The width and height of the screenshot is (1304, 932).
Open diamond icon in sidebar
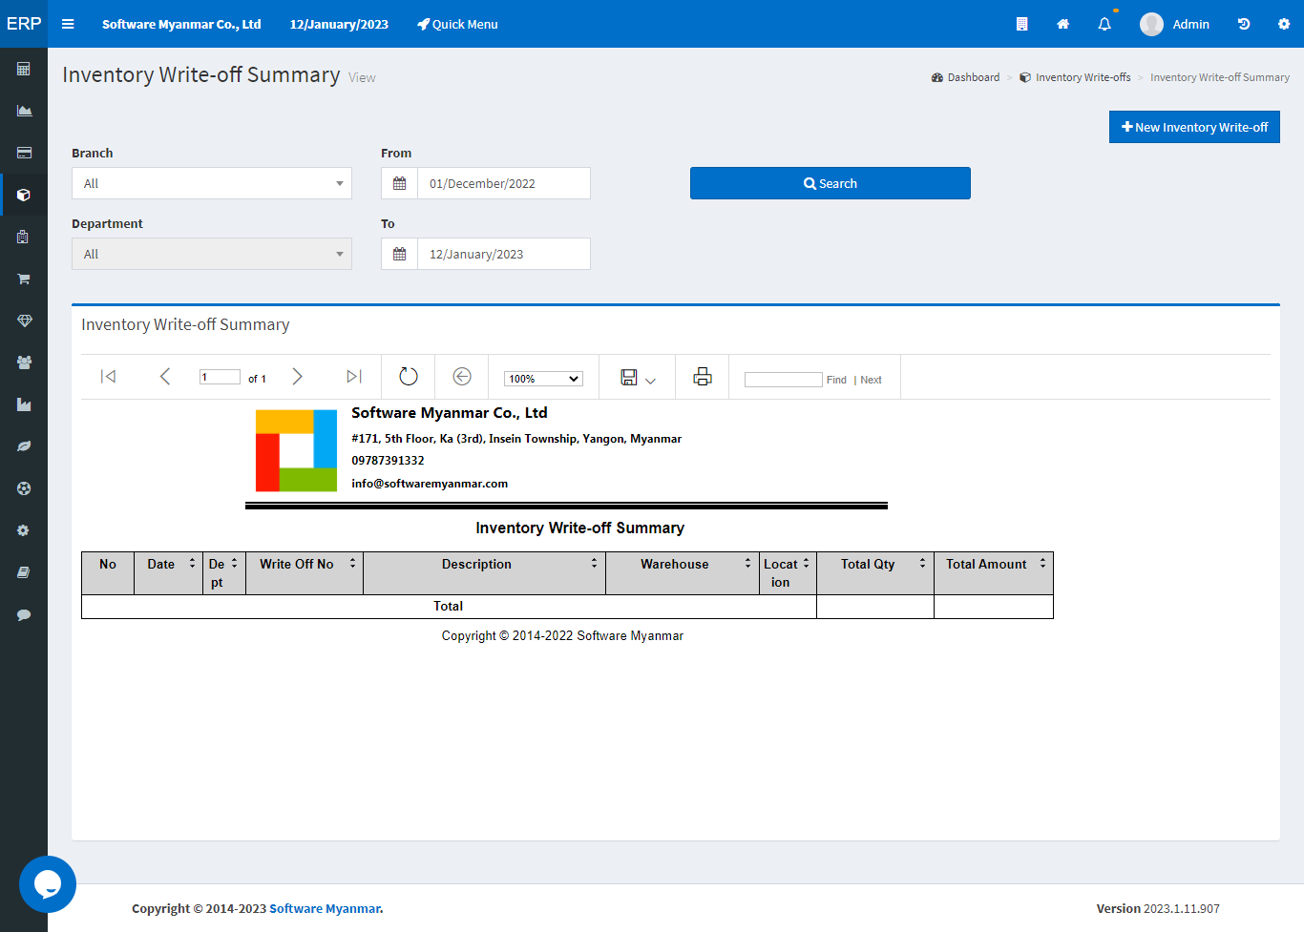tap(24, 321)
